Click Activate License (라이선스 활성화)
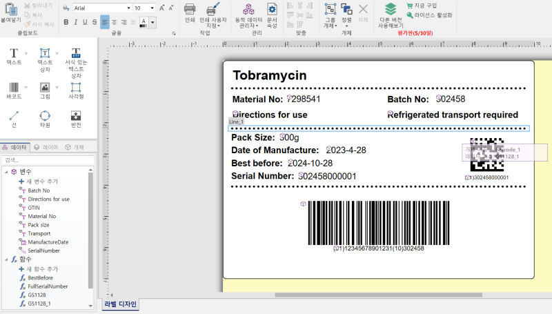This screenshot has width=552, height=314. 429,15
